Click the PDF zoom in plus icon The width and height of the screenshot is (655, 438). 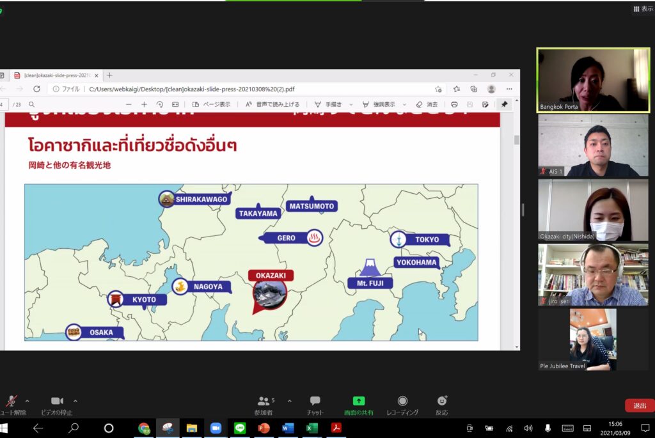144,104
